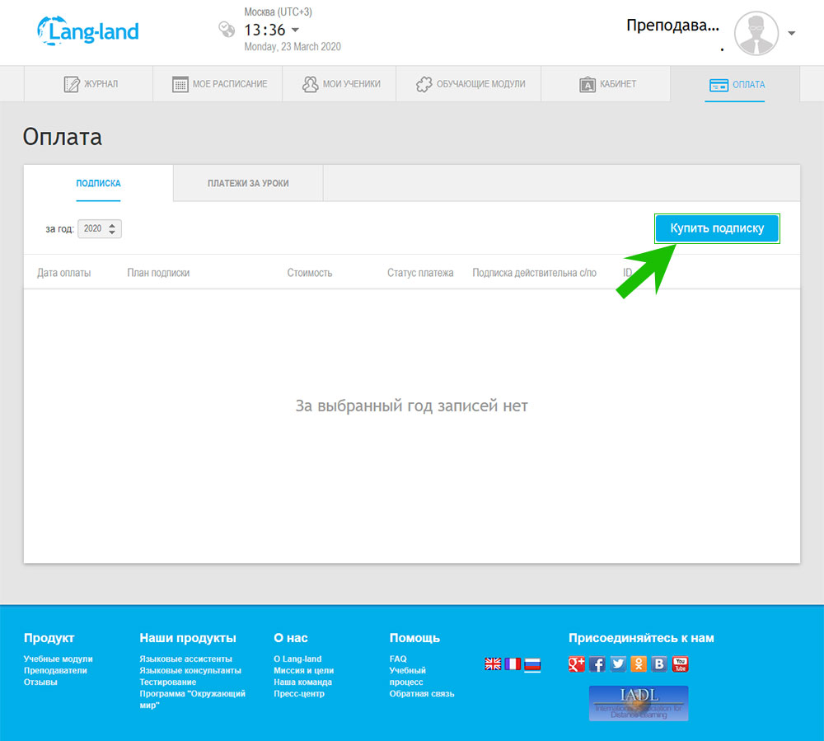Expand the user account dropdown arrow
This screenshot has width=824, height=741.
tap(791, 34)
